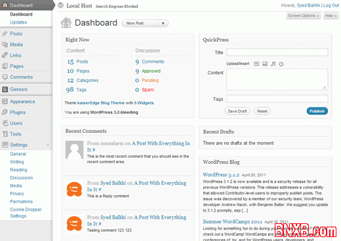Click the Tools icon in sidebar
Viewport: 341px width, 241px height.
(x=5, y=134)
